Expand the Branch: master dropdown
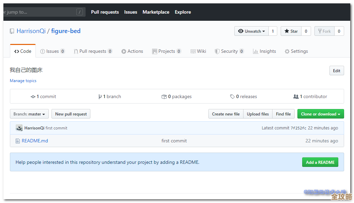The height and width of the screenshot is (203, 354). click(x=29, y=114)
